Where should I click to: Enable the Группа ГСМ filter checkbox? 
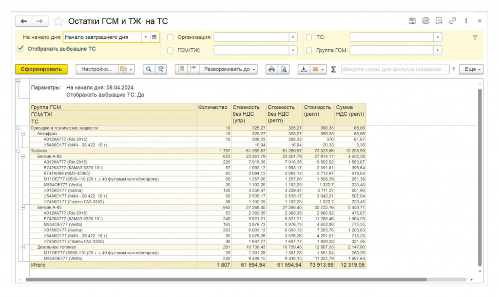coord(308,51)
